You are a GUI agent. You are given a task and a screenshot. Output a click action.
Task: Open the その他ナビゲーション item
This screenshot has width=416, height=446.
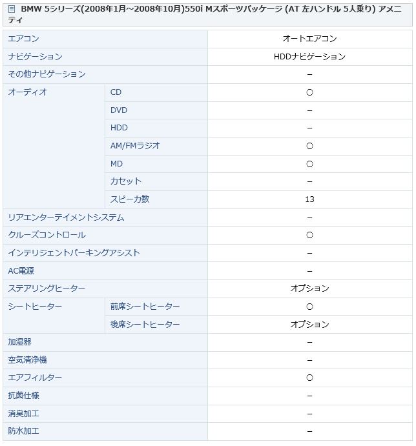(47, 74)
